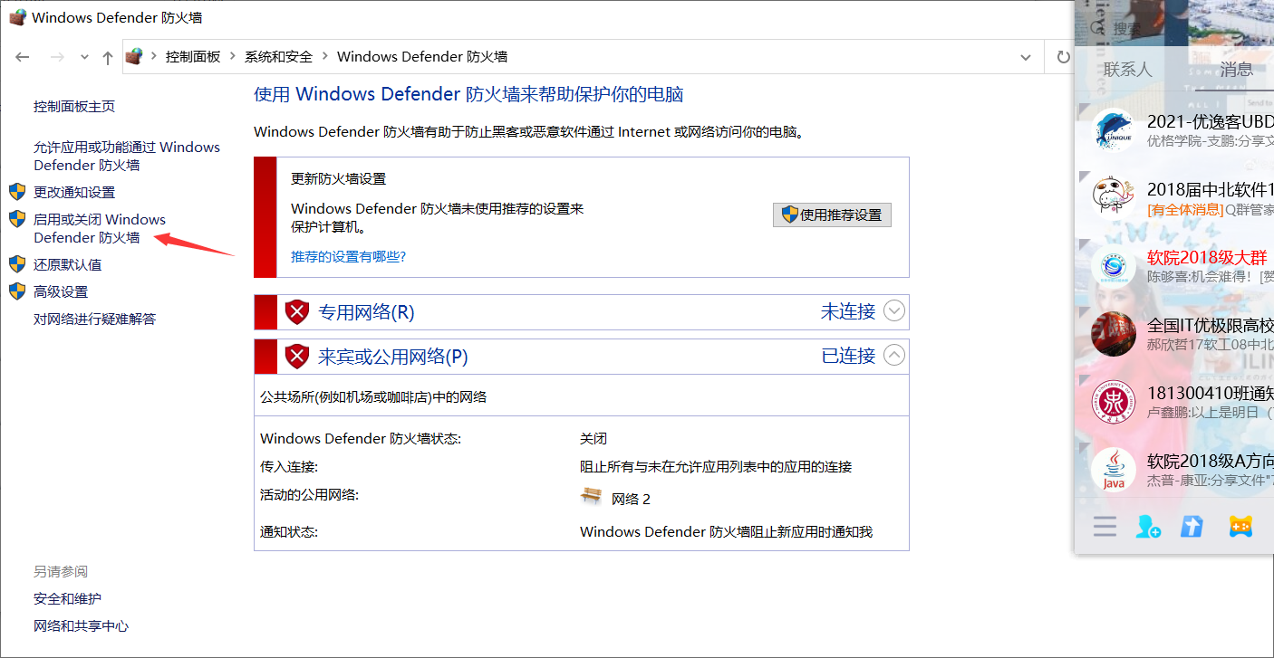1274x658 pixels.
Task: Select 系统和安全 in the breadcrumb
Action: coord(278,56)
